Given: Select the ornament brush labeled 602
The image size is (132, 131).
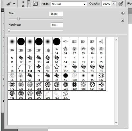Looking at the screenshot, I should pos(21,95).
